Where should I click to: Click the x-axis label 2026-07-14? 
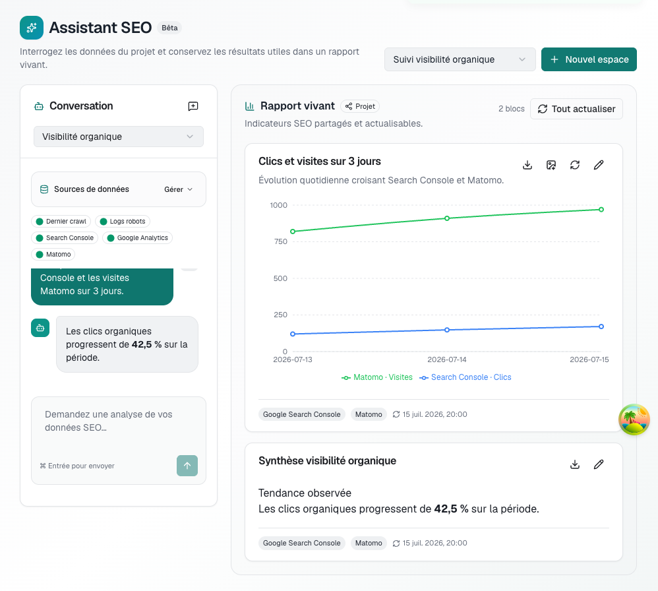(x=447, y=359)
